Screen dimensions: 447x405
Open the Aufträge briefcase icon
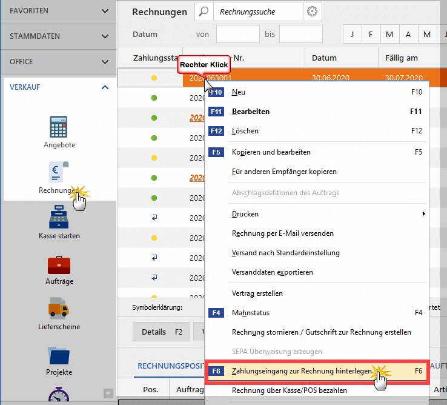click(x=59, y=264)
